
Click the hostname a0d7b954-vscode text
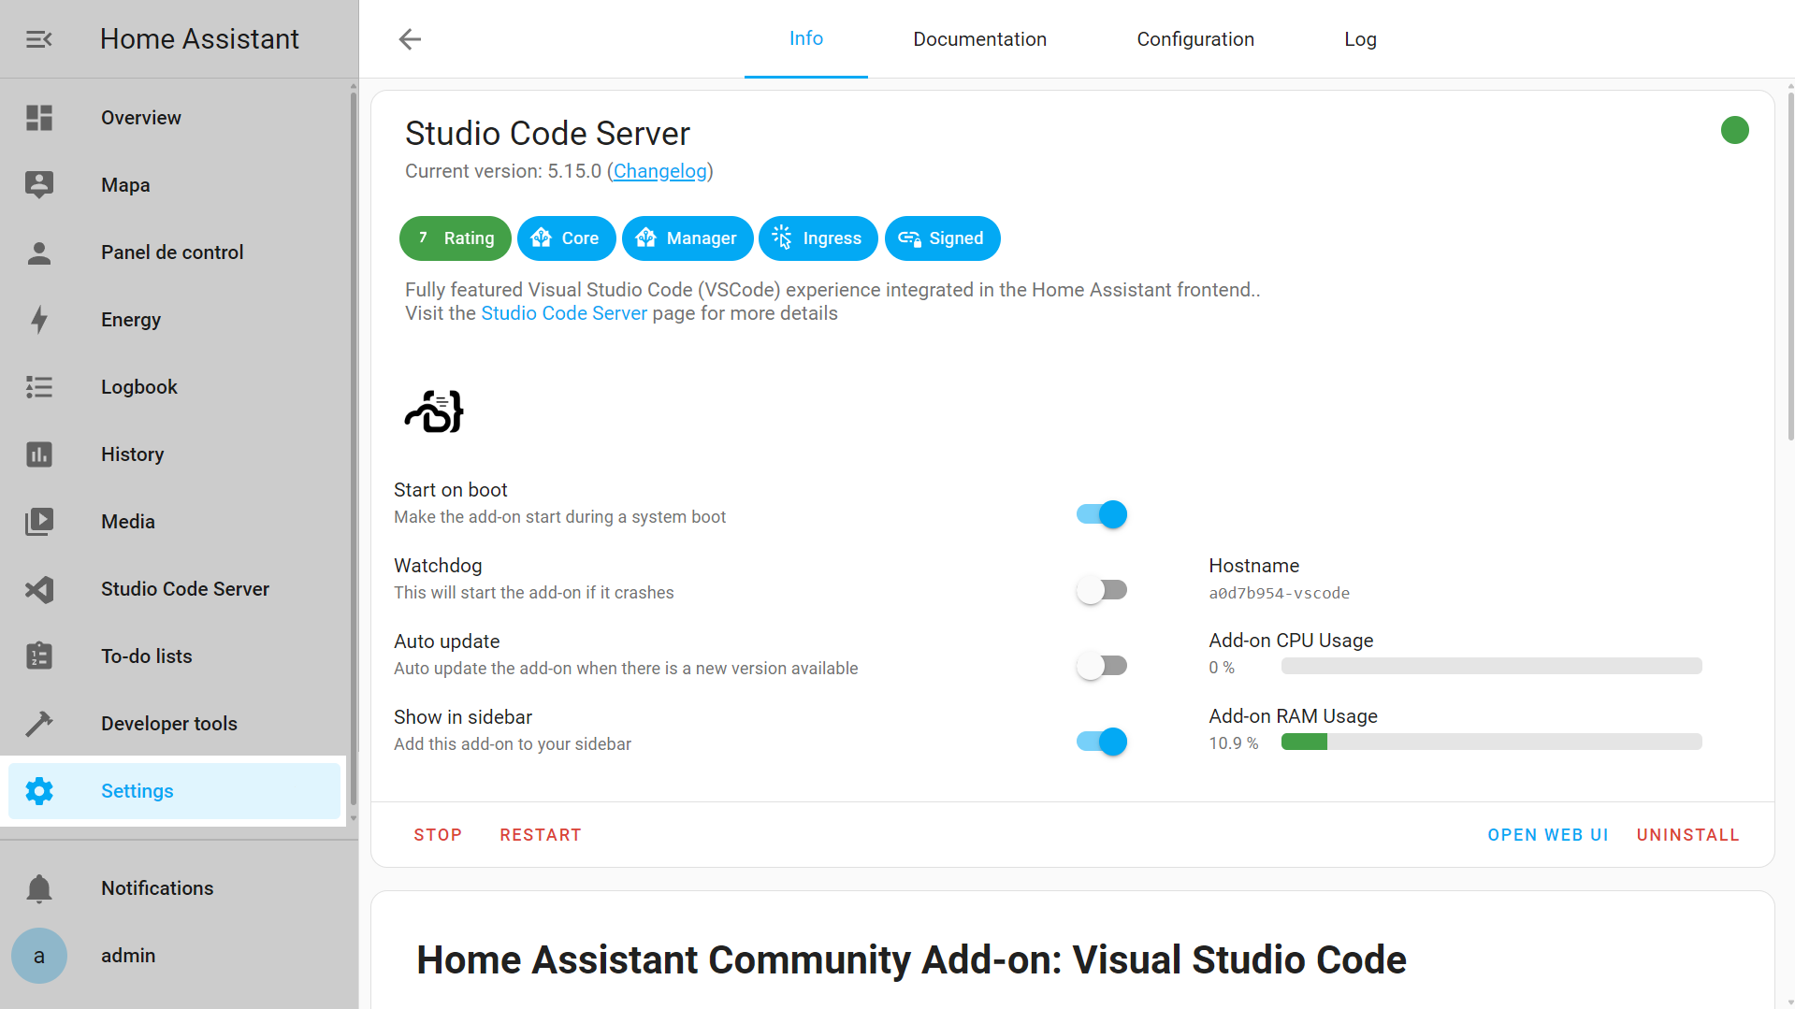point(1279,593)
